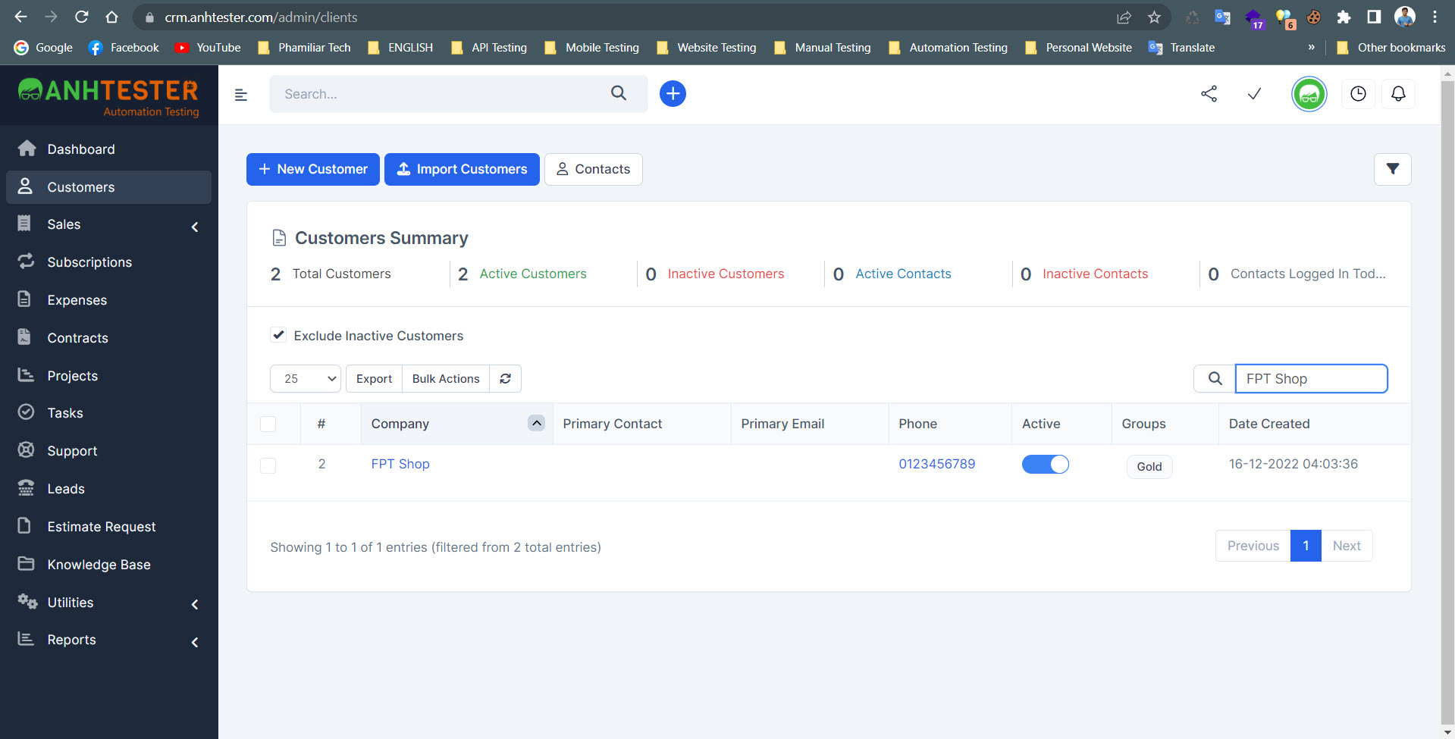Open the Dashboard home icon
The image size is (1455, 739).
(27, 149)
